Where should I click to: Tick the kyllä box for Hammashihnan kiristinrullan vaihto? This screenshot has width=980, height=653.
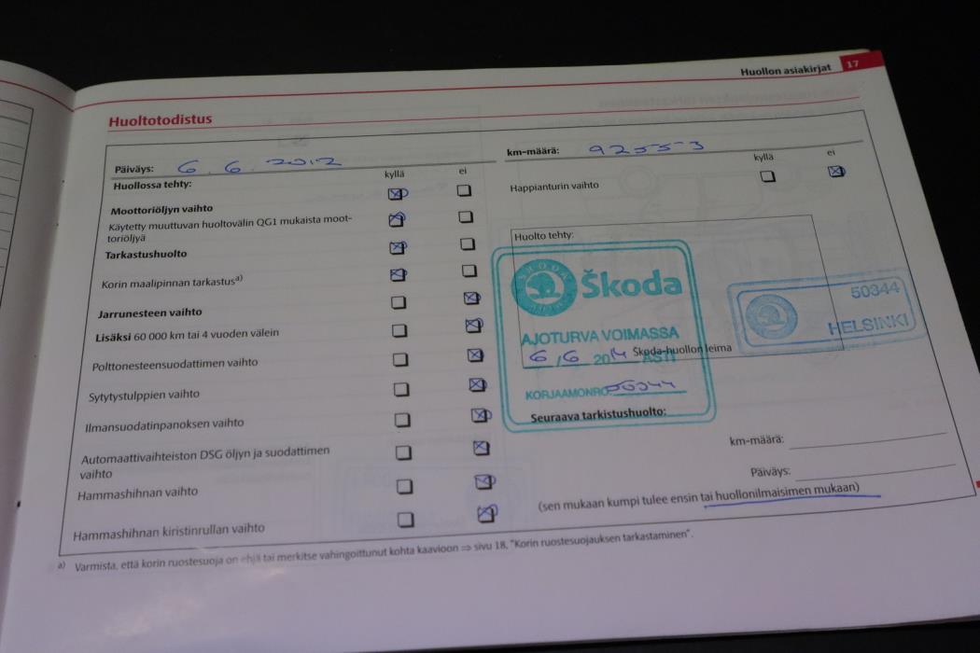click(x=406, y=520)
